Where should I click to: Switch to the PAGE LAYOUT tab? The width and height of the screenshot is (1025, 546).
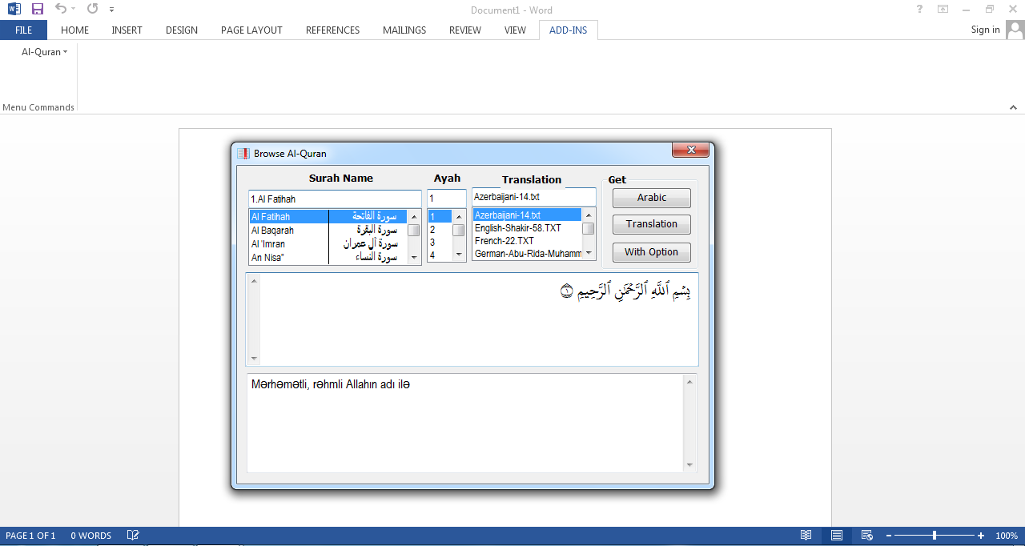pos(251,30)
